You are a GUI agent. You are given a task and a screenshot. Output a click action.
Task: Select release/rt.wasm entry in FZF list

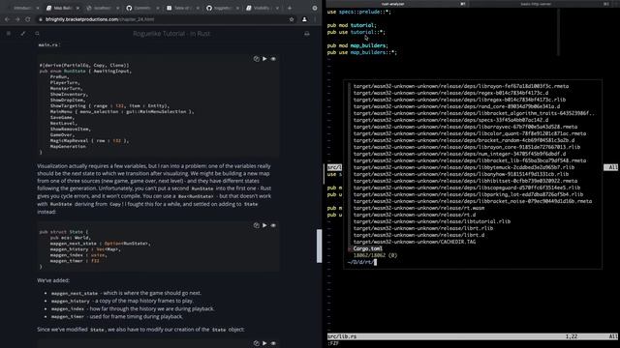coord(418,209)
